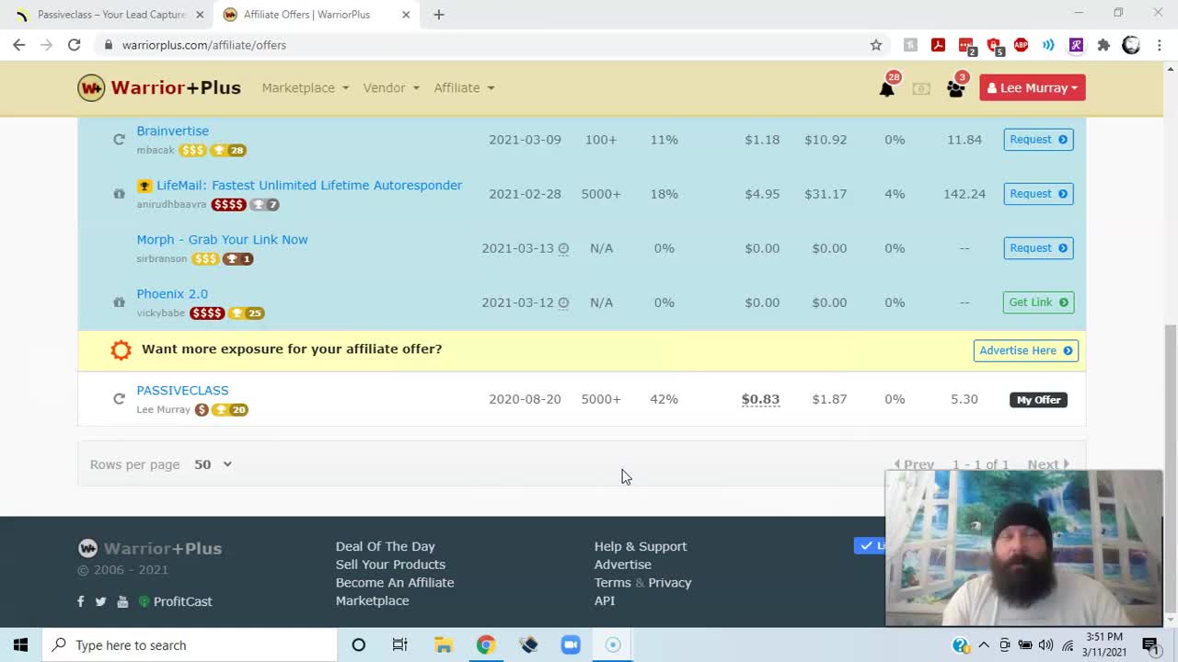Open the Morph - Grab Your Link Now offer
Screen dimensions: 1178x662
click(222, 239)
